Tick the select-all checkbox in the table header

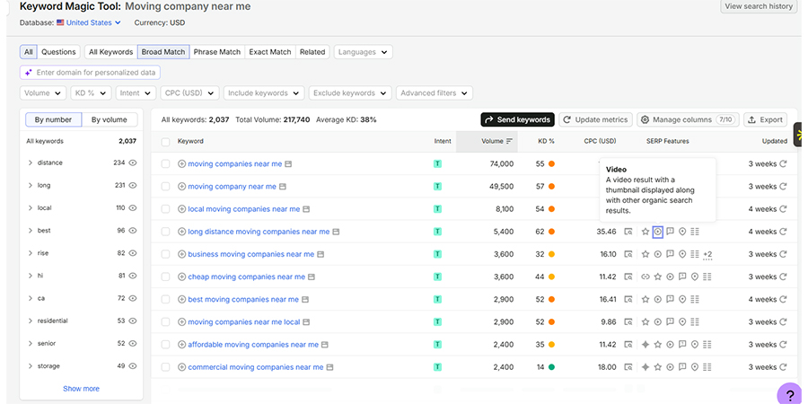[x=165, y=142]
